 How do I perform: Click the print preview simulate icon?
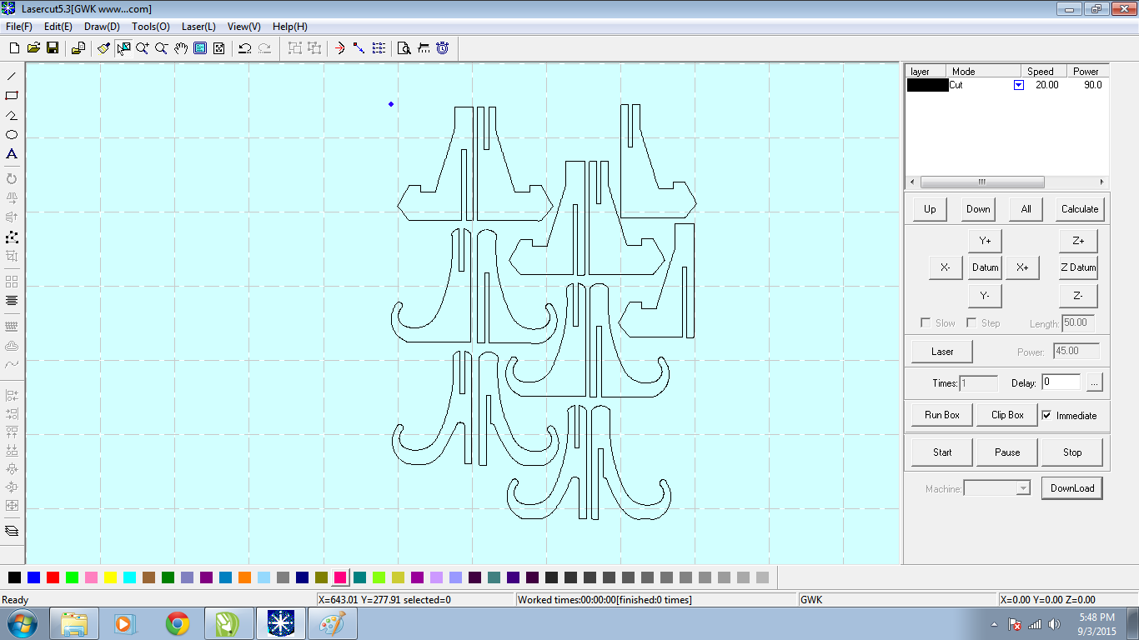[x=404, y=48]
